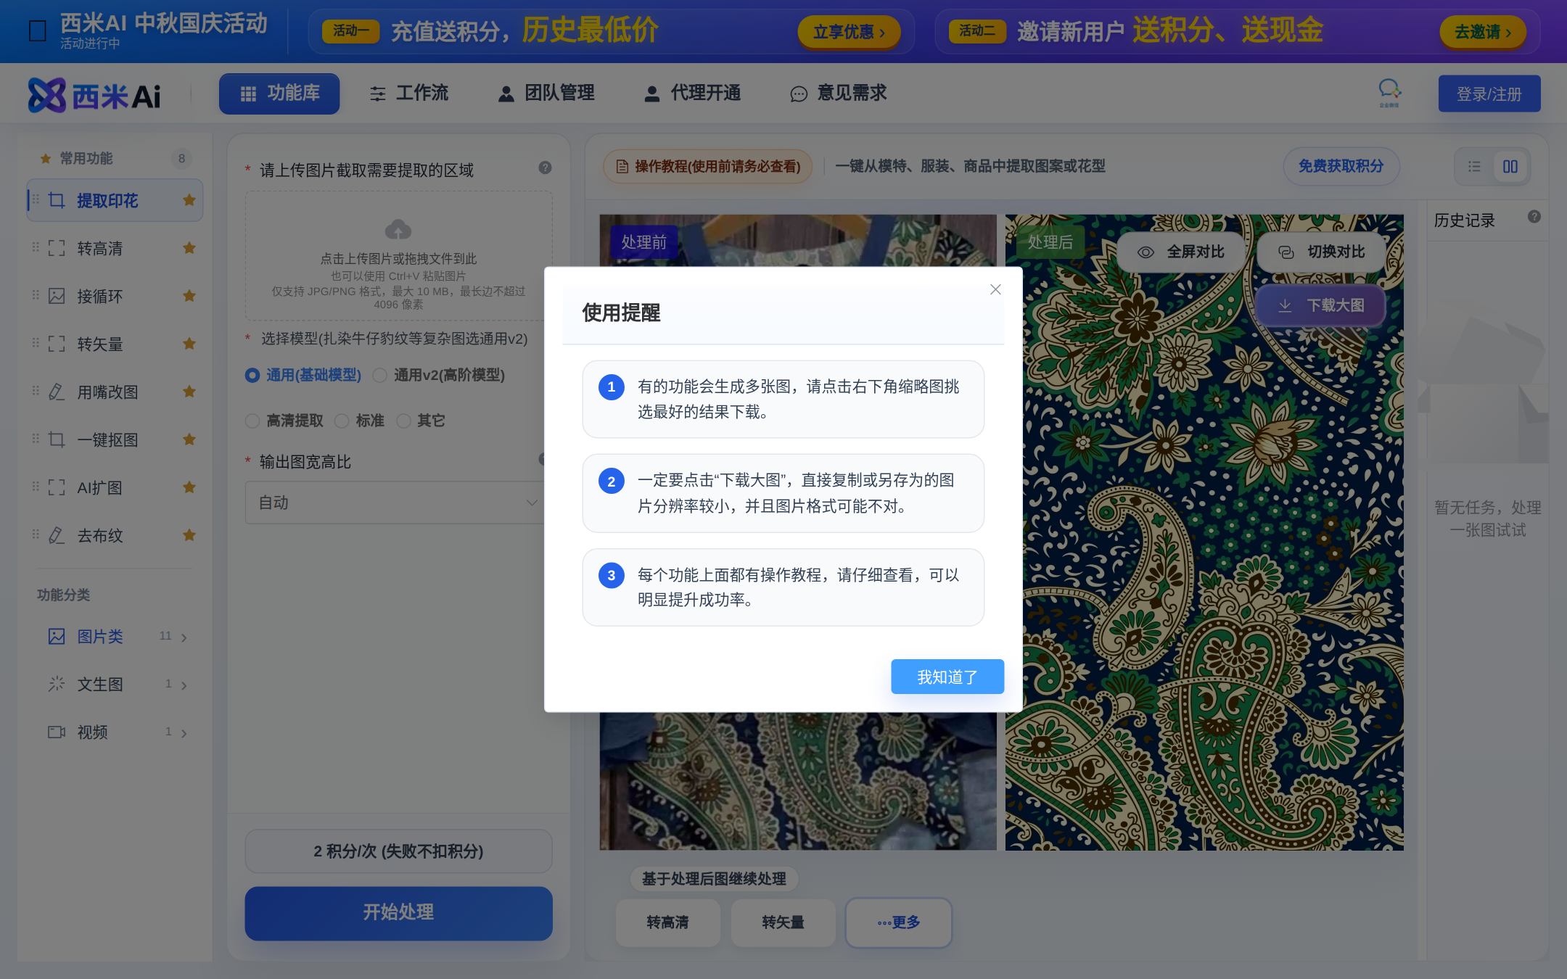
Task: Click 开始处理 button
Action: [x=398, y=913]
